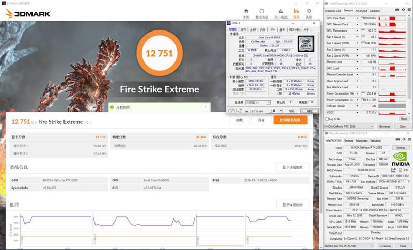Click the BIOS export share icon in GPU-Z

(394, 170)
